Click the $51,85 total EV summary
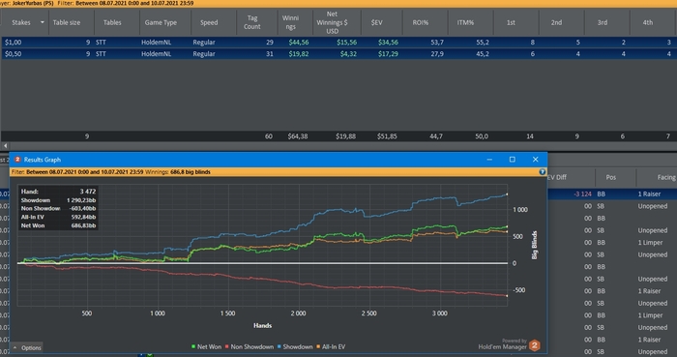 coord(387,136)
